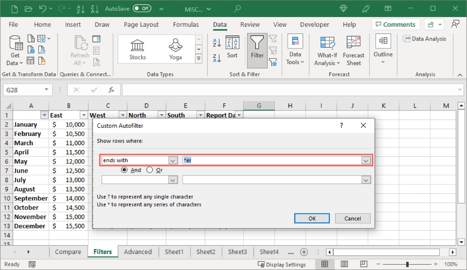Viewport: 467px width, 270px height.
Task: Select the And radio button
Action: click(x=125, y=170)
